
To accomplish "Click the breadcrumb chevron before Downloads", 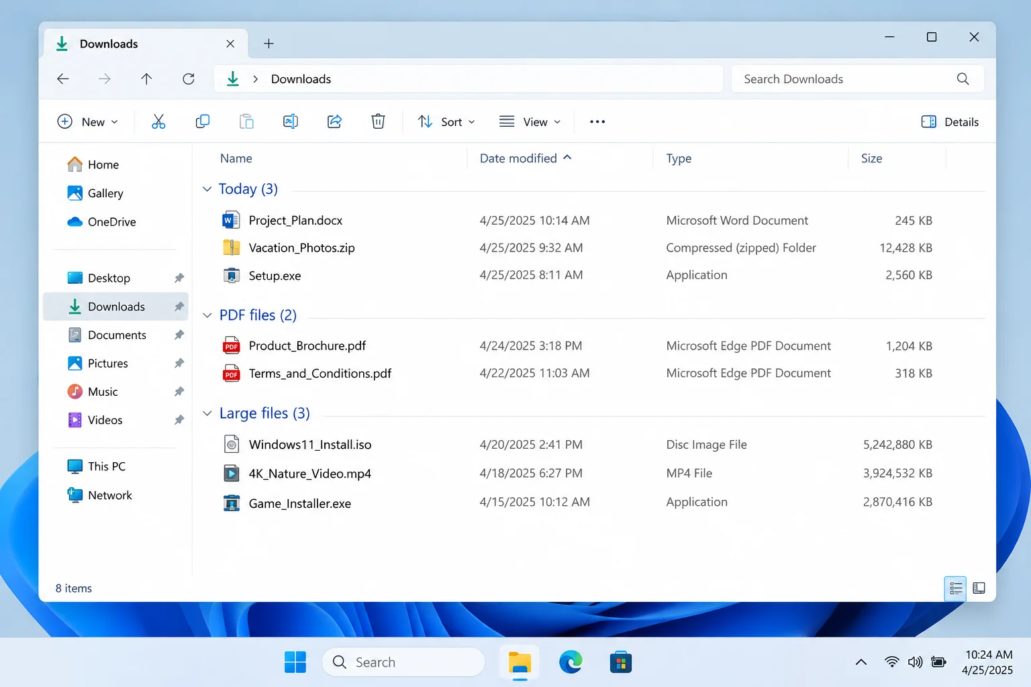I will pyautogui.click(x=255, y=79).
